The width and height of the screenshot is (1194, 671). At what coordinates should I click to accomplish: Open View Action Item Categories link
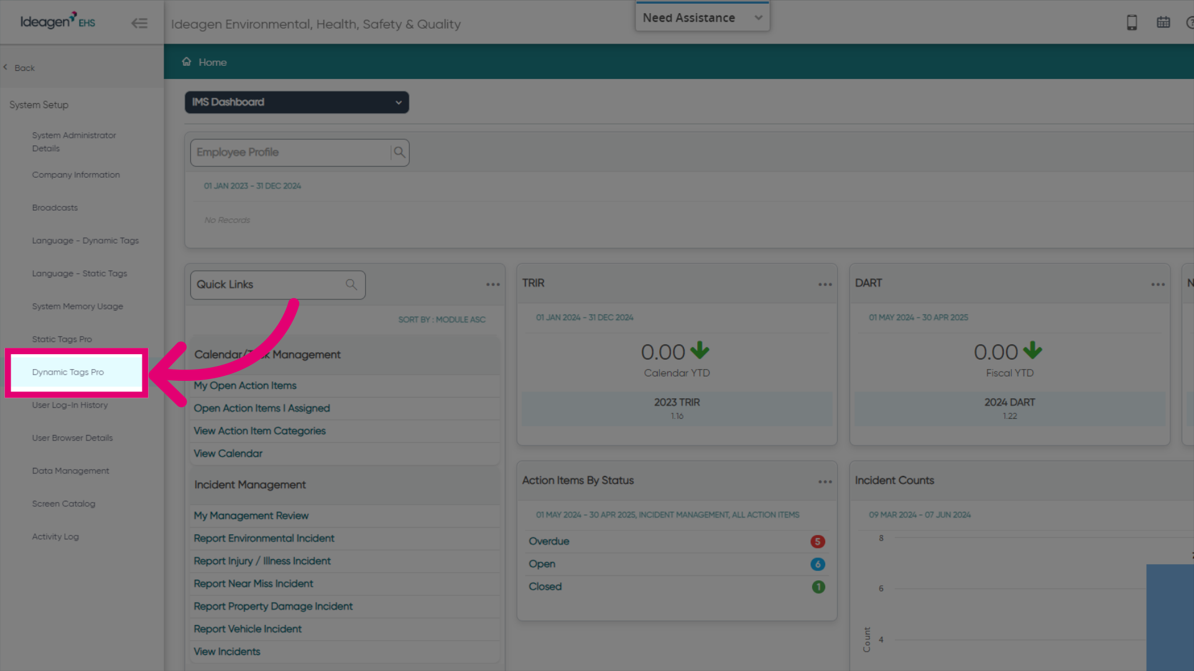click(259, 431)
